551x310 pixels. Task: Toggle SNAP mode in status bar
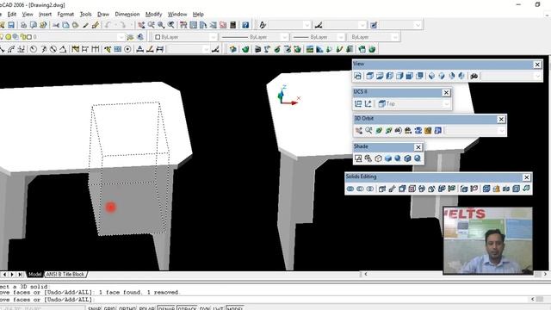pyautogui.click(x=94, y=308)
